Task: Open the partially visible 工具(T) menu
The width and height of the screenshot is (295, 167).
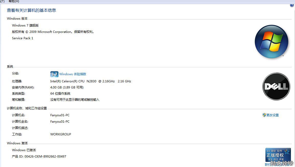Action: click(2, 2)
